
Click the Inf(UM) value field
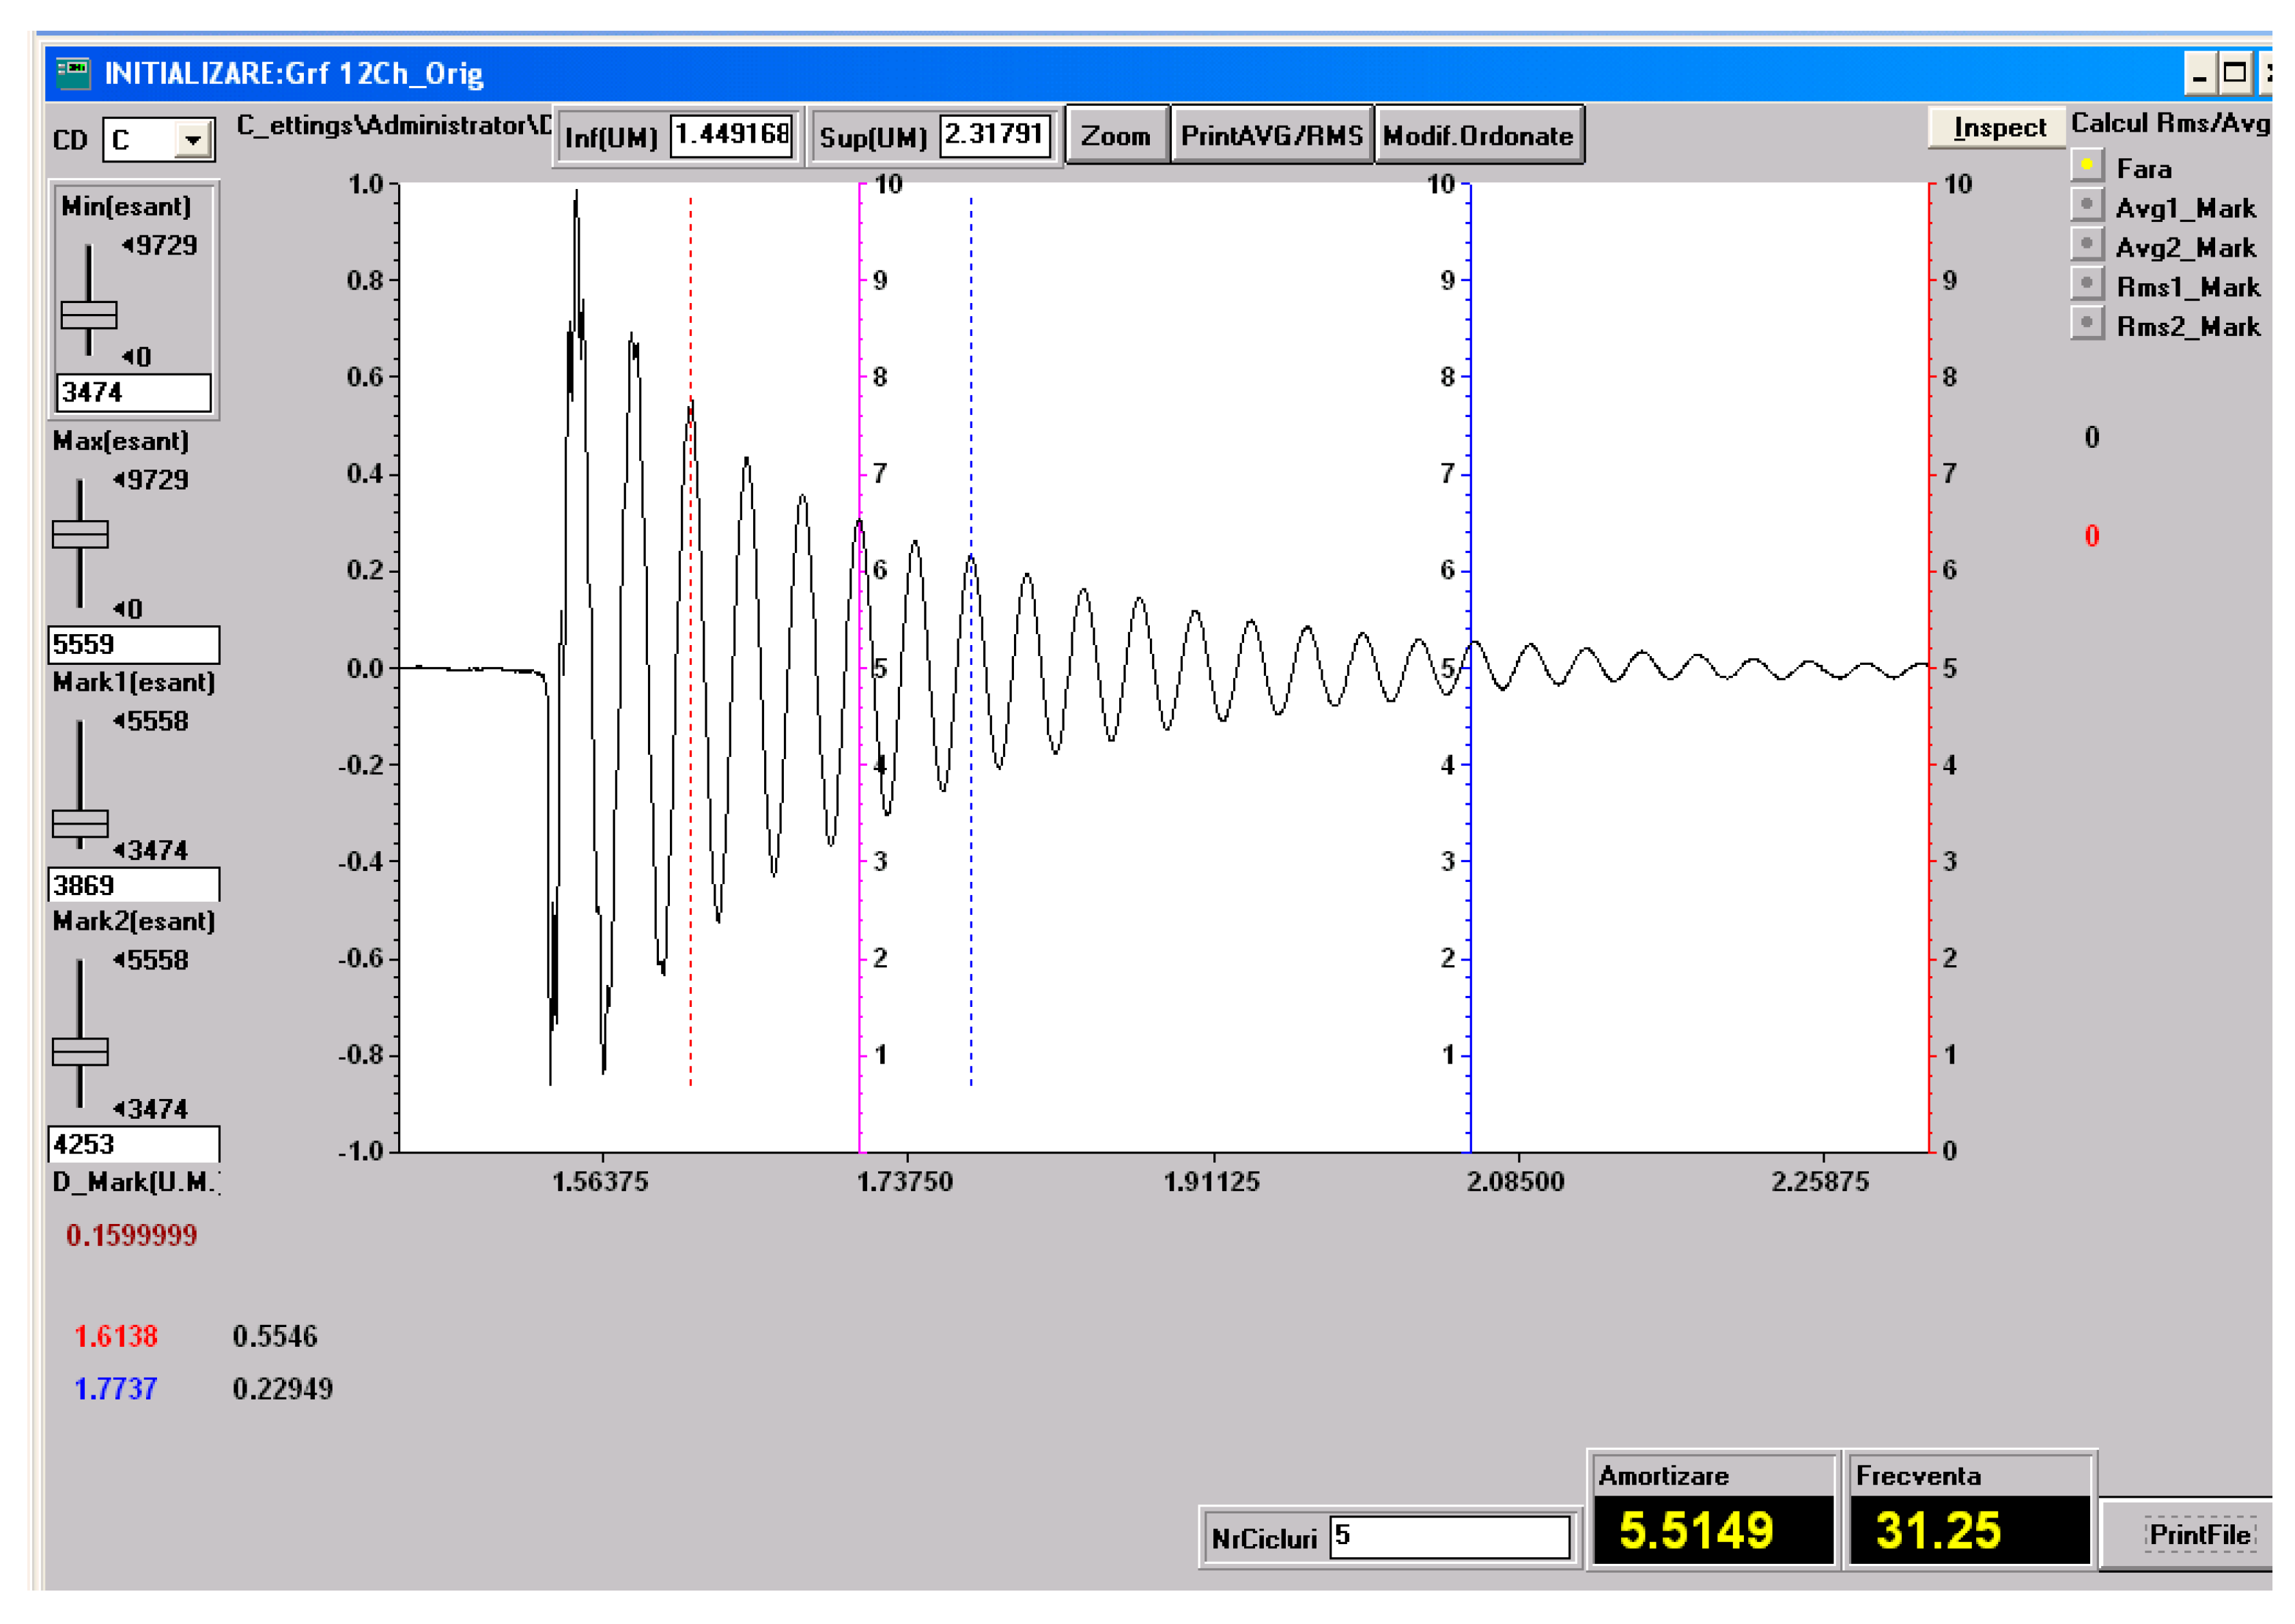[x=732, y=135]
